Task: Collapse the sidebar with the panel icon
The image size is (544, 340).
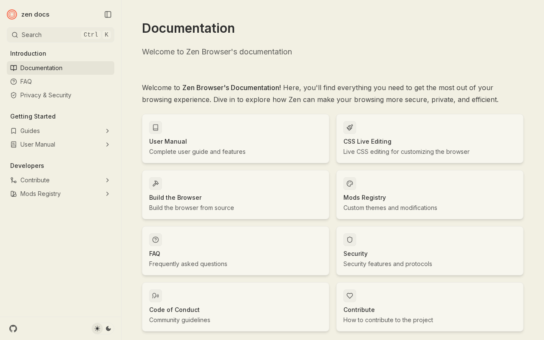Action: tap(108, 14)
